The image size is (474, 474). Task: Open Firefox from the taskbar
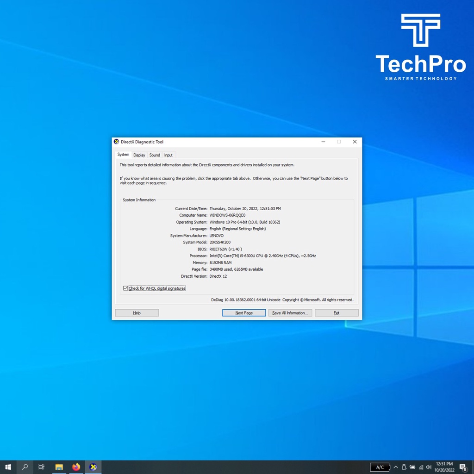(x=76, y=467)
